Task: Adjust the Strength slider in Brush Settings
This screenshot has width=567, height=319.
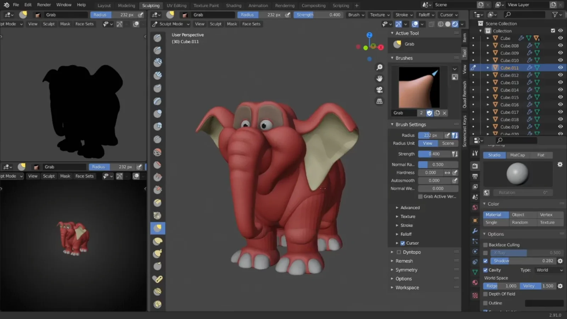Action: [x=434, y=153]
